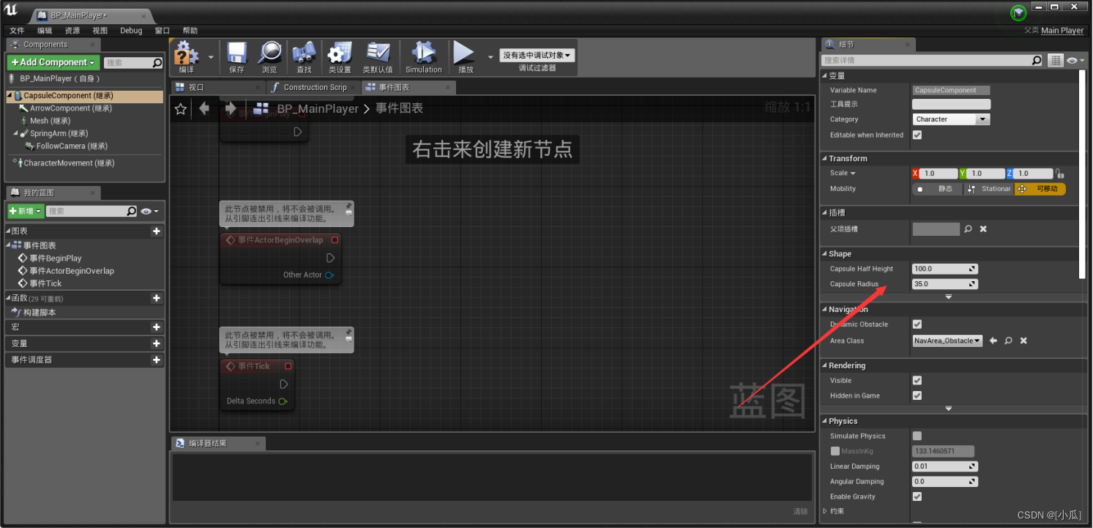Viewport: 1093px width, 528px height.
Task: Open view options eye dropdown in Details
Action: point(1075,60)
